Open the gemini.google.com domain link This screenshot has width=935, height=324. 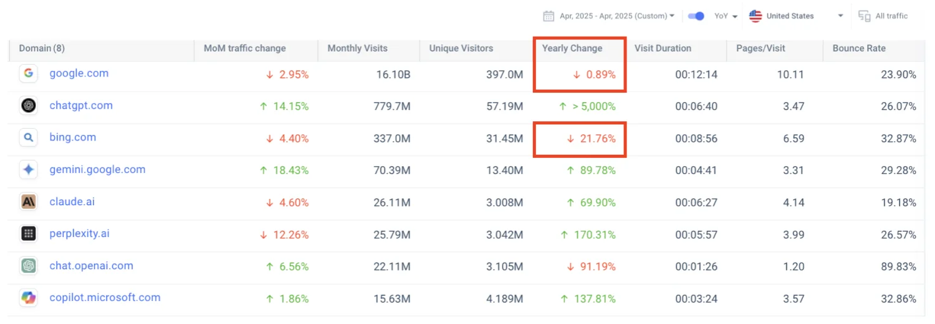click(97, 170)
